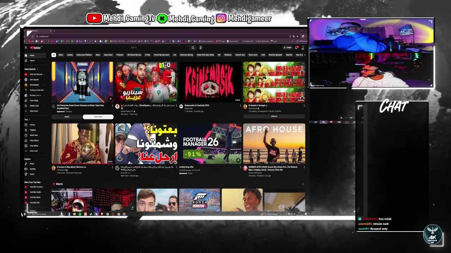Open YouTube Premium in the sidebar
This screenshot has height=253, width=451.
tap(35, 187)
